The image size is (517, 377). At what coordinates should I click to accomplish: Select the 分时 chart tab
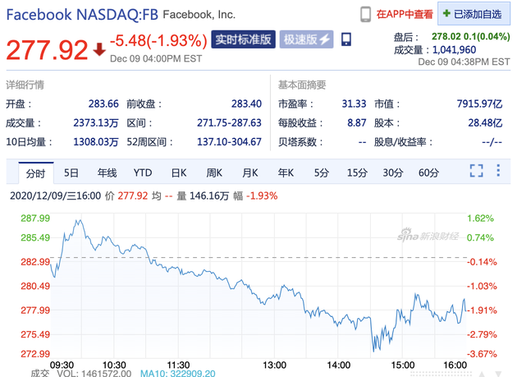(35, 172)
